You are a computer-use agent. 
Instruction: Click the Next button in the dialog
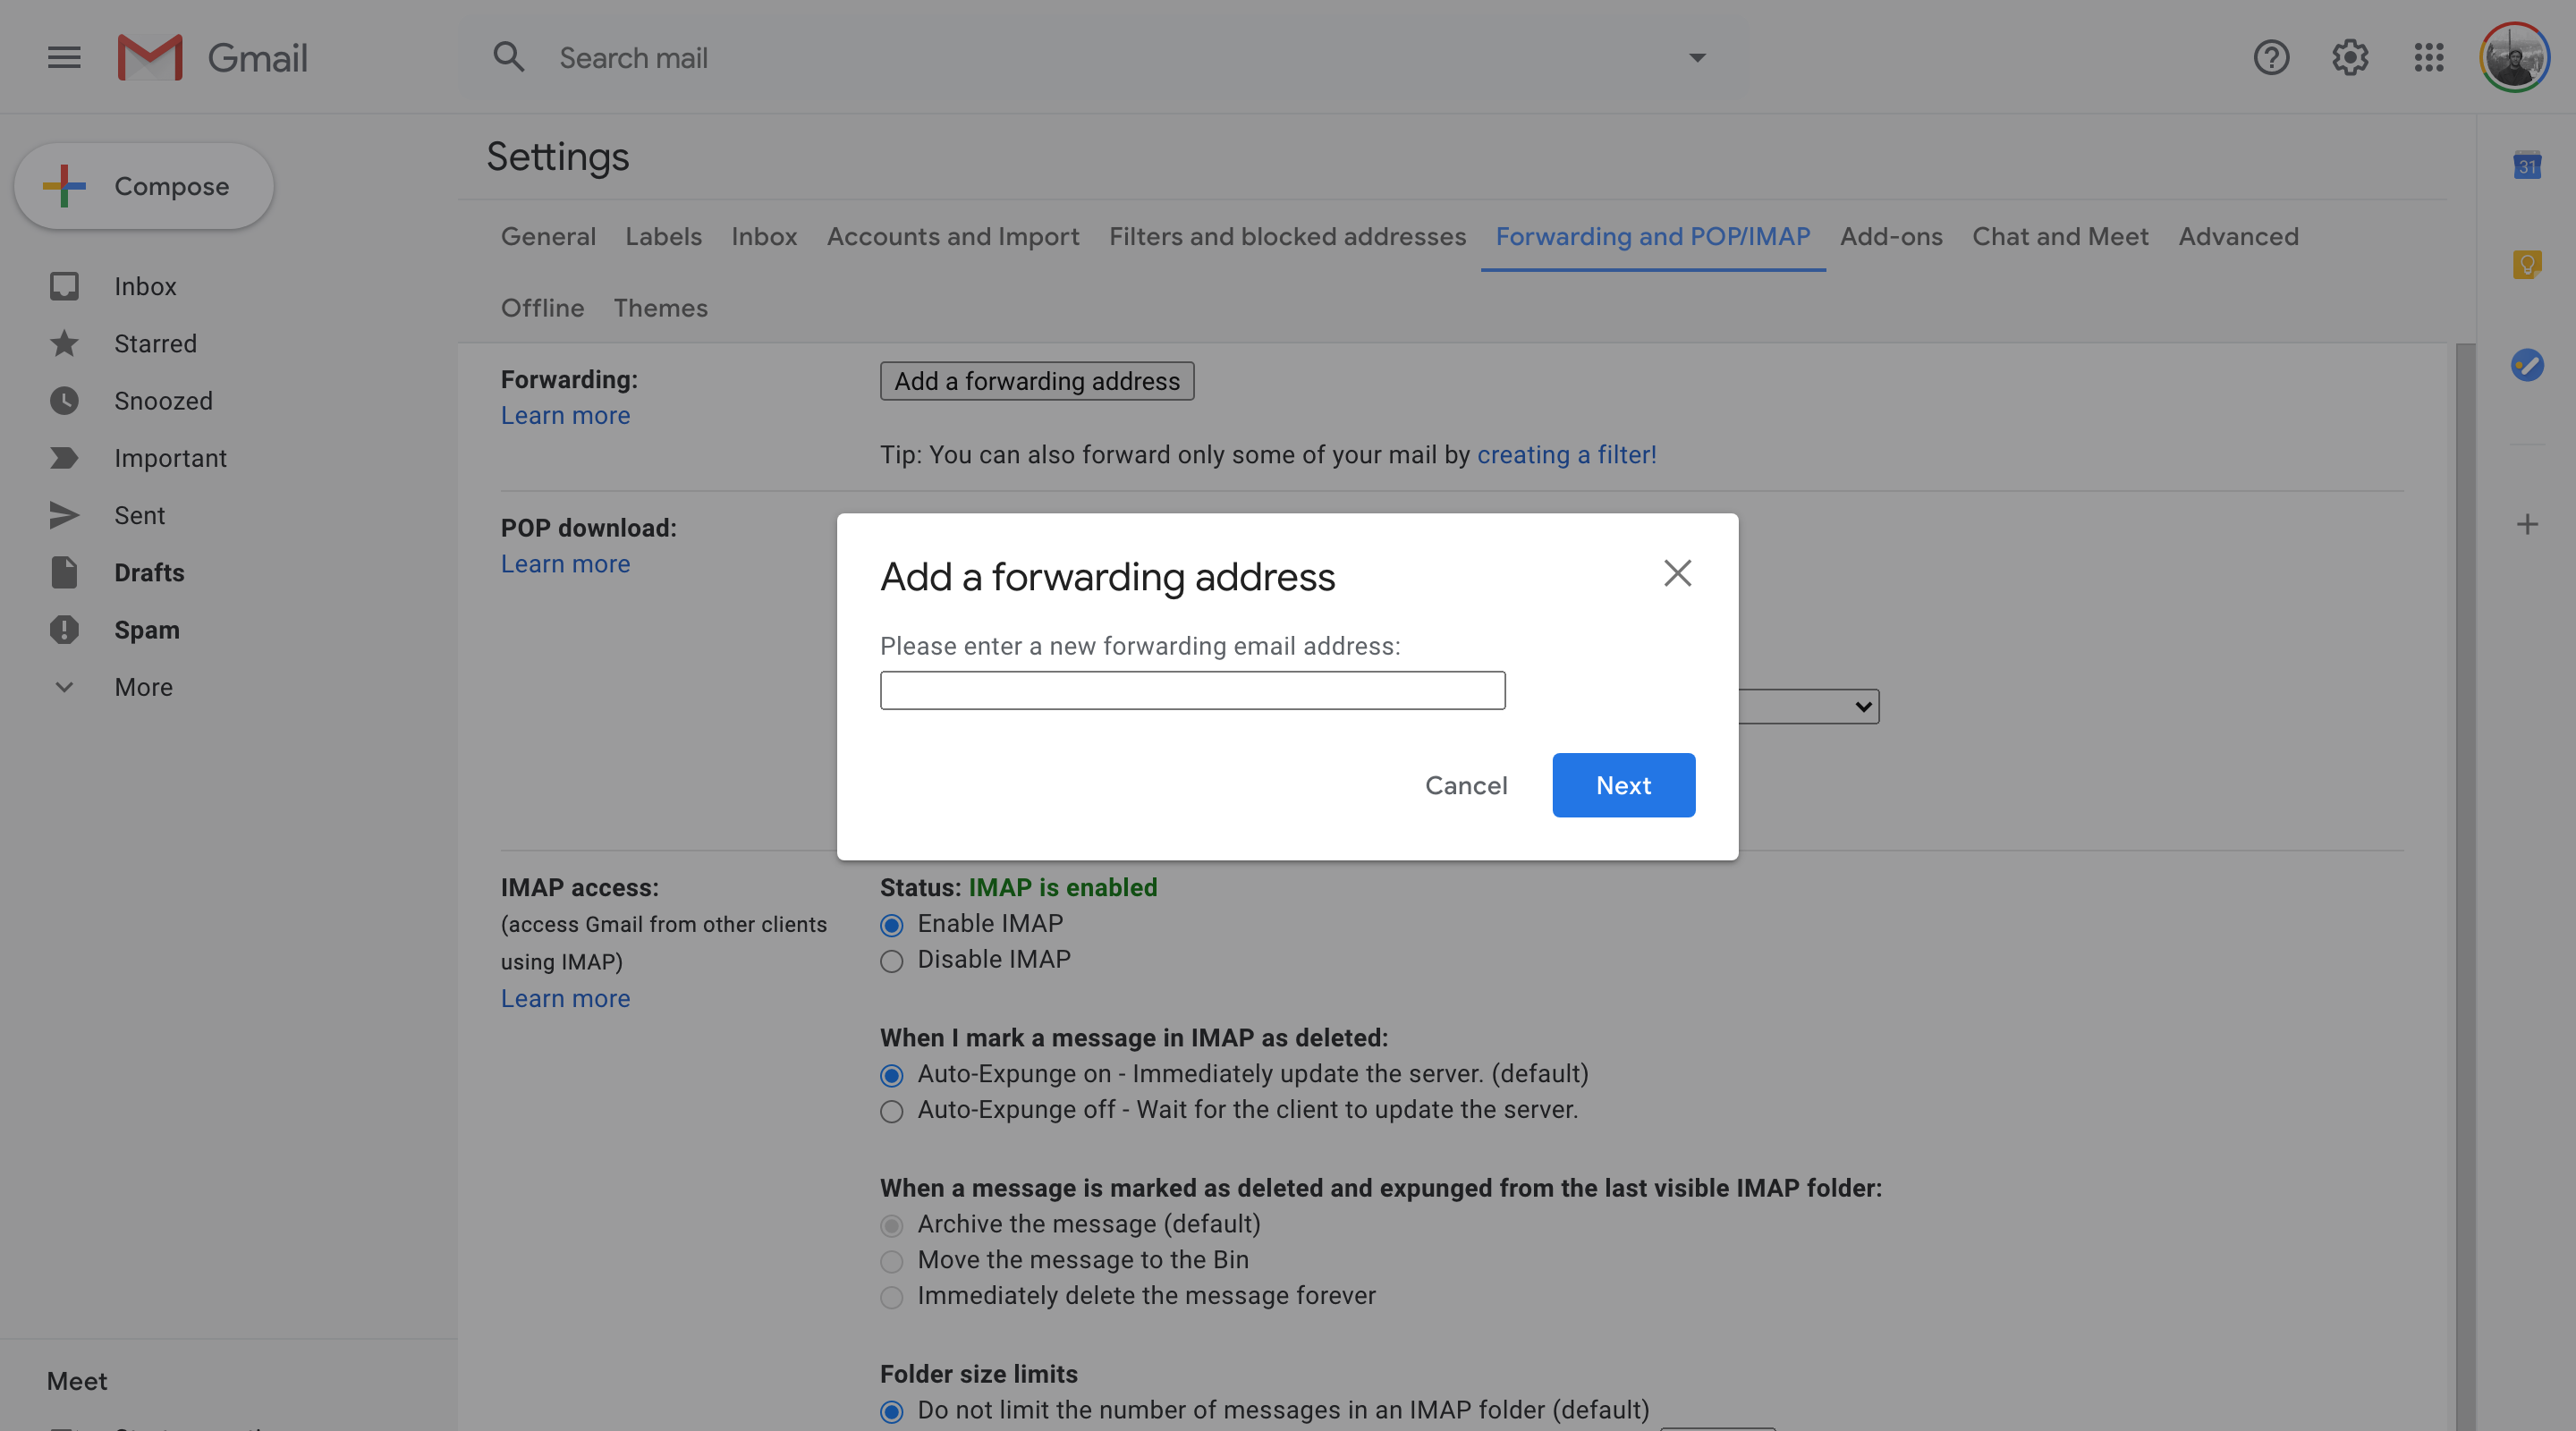(x=1622, y=785)
